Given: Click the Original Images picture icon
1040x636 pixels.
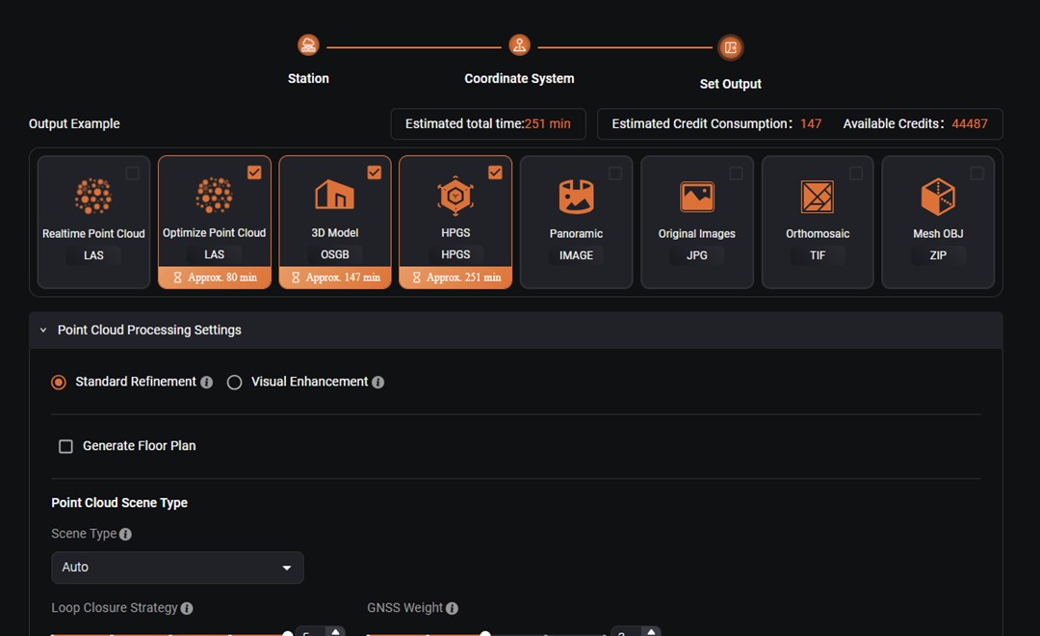Looking at the screenshot, I should (x=697, y=197).
